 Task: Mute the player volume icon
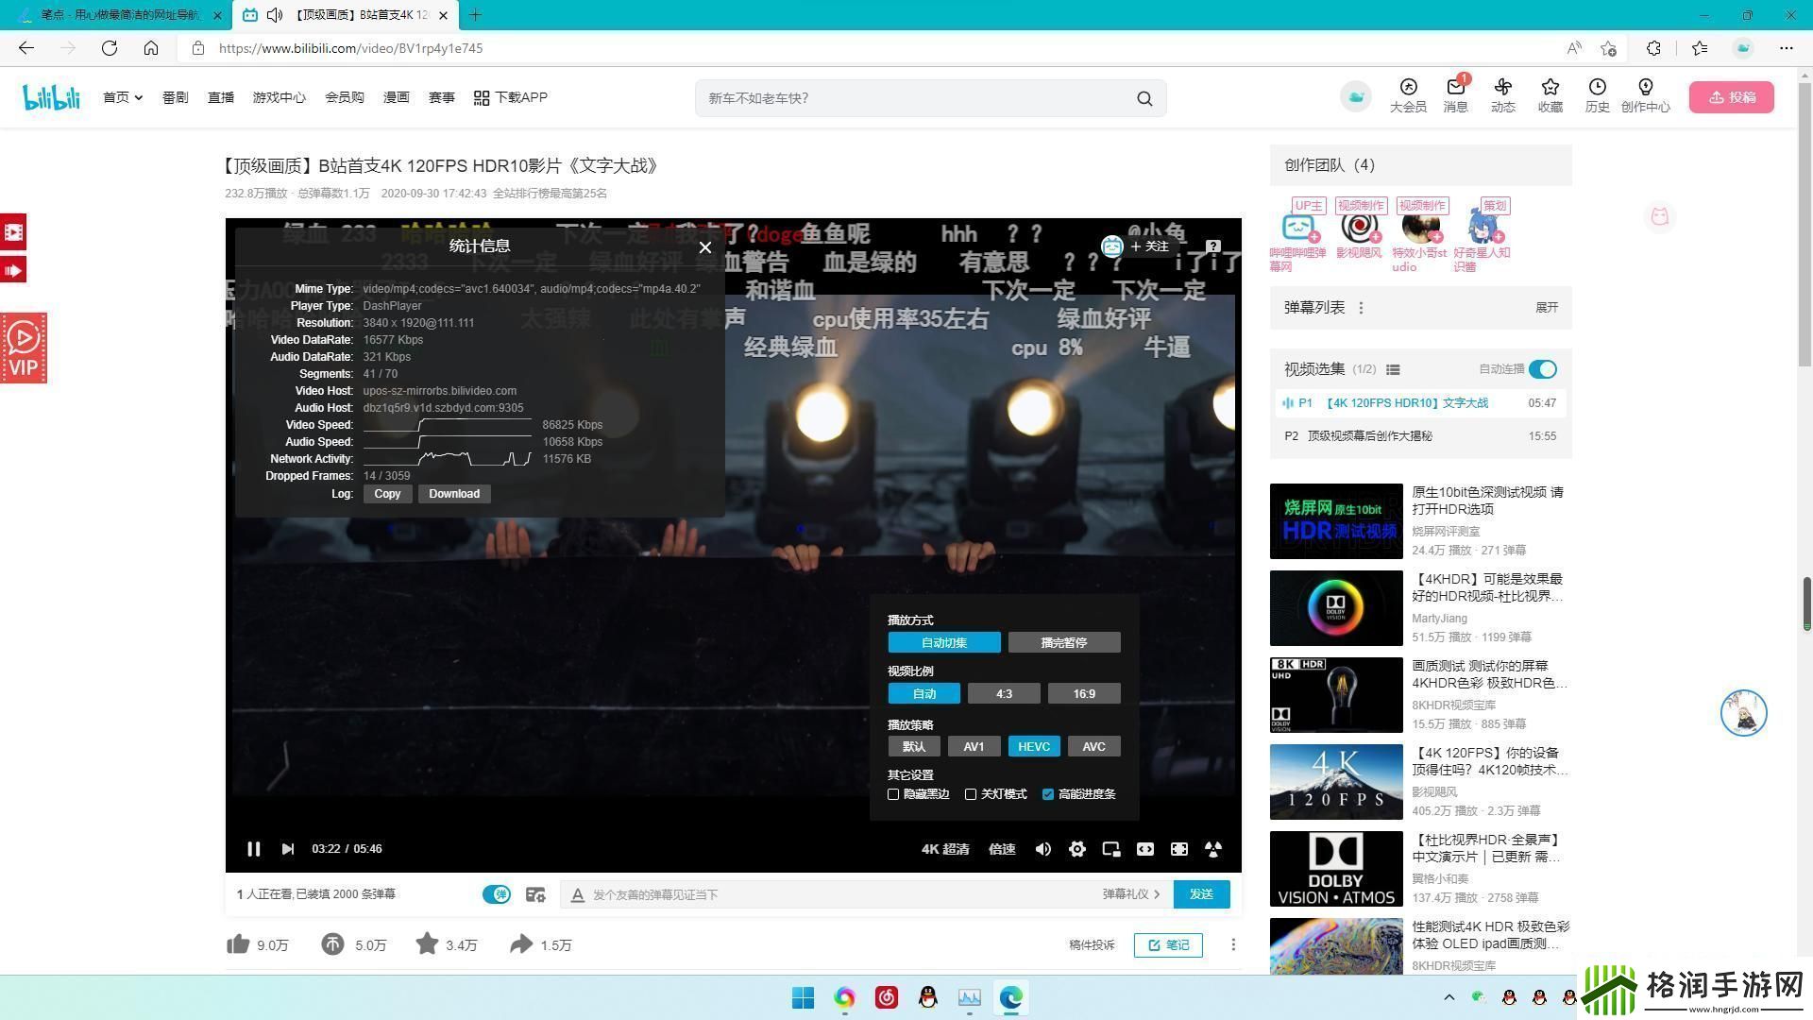[1042, 849]
